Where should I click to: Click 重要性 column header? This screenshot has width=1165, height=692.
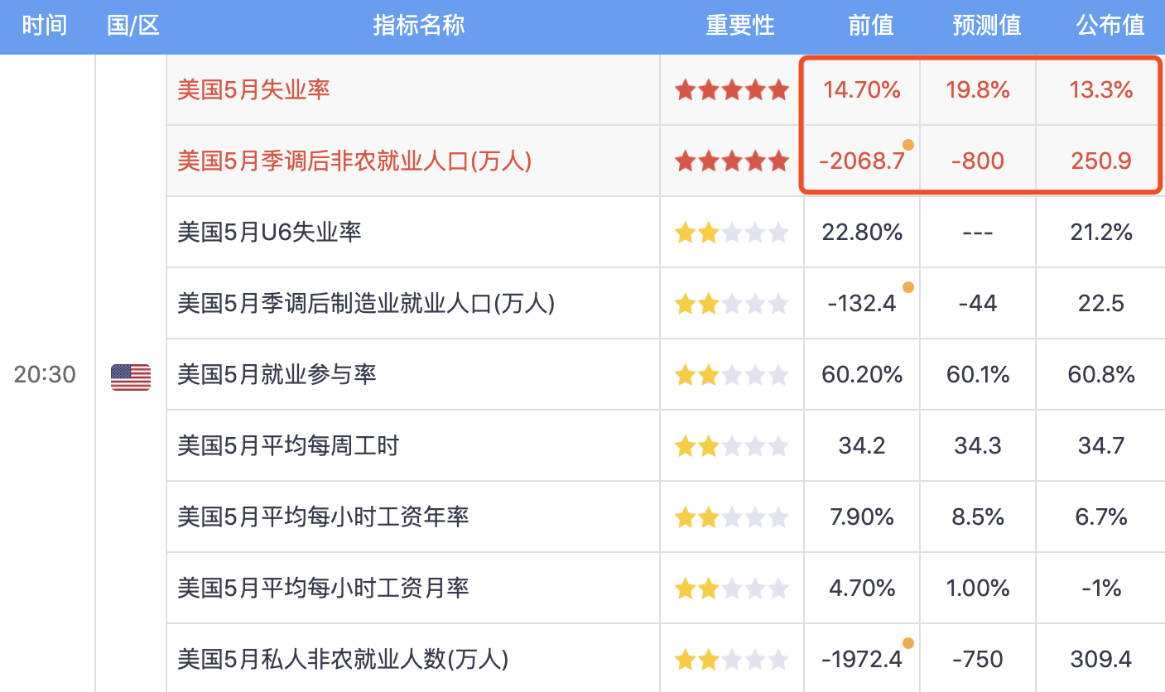click(x=739, y=25)
